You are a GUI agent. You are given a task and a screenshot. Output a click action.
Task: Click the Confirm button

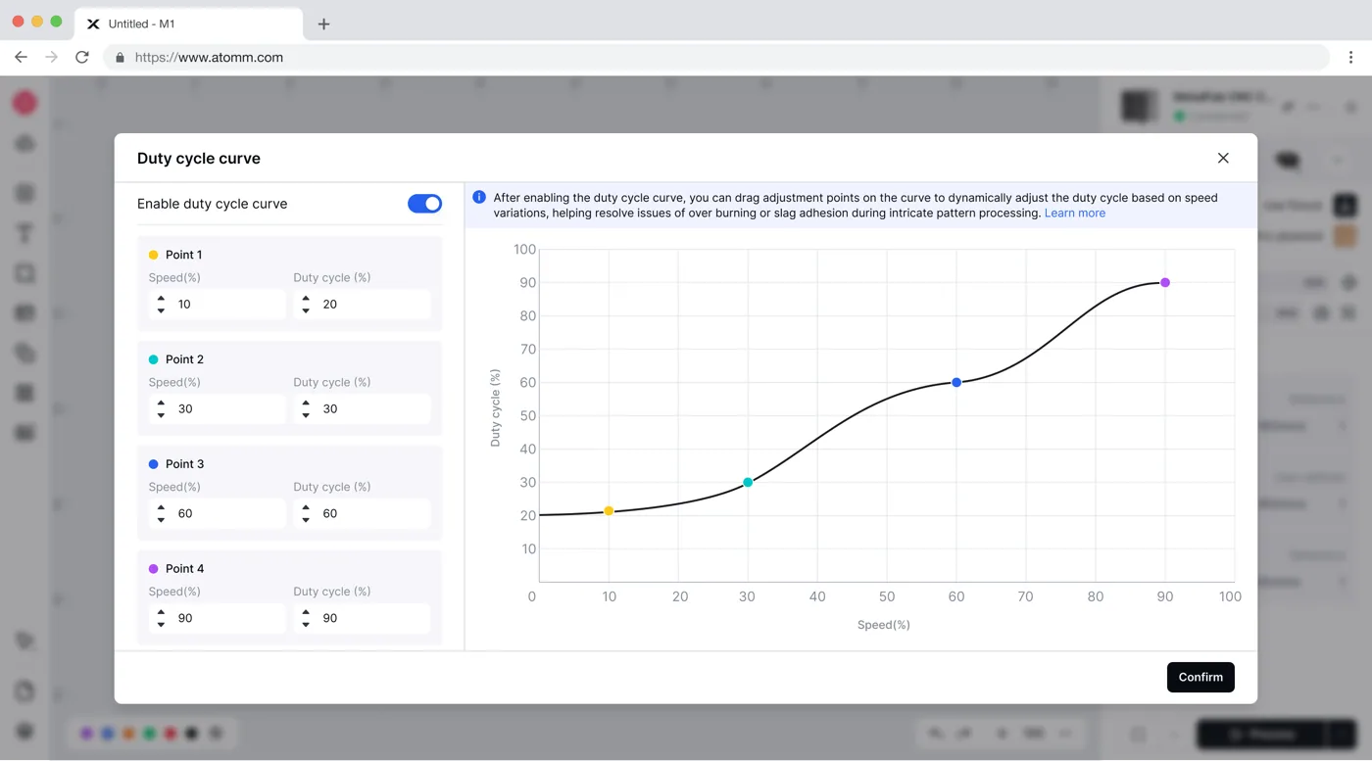pos(1200,677)
